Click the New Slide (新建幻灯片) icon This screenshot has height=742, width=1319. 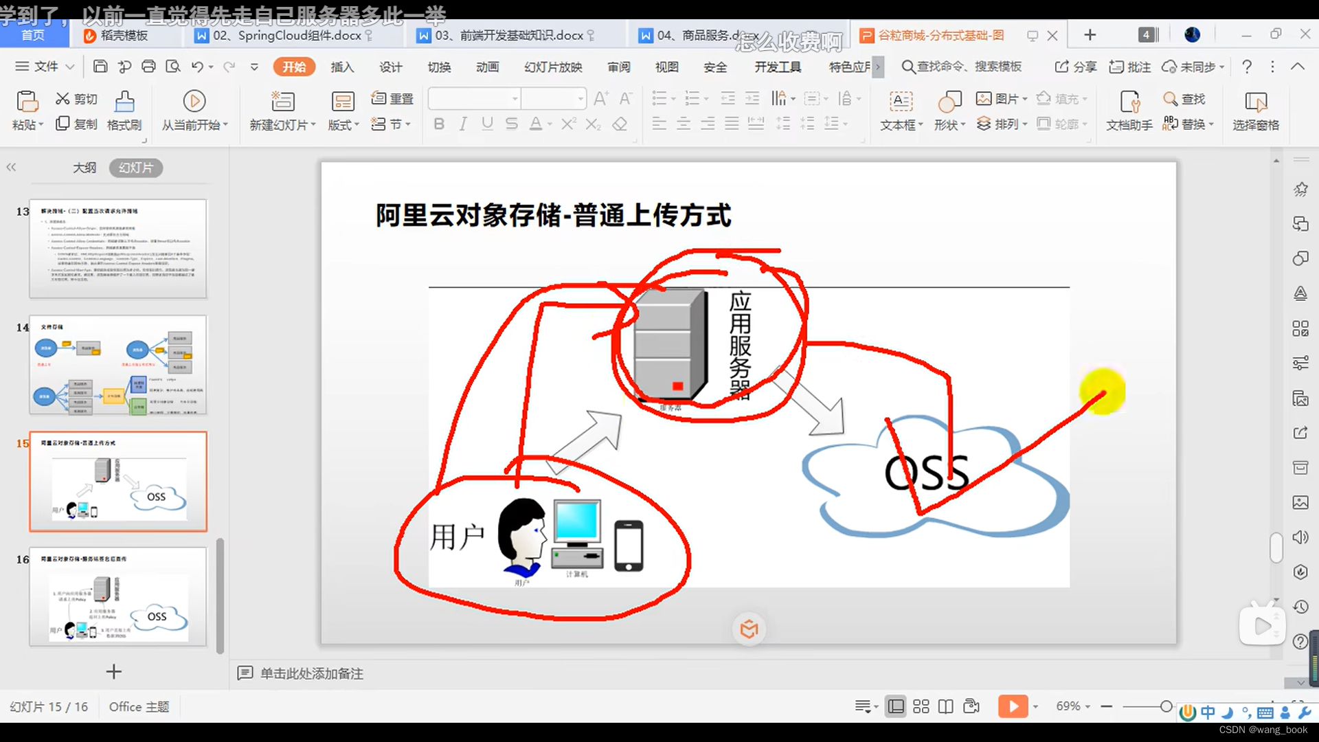[282, 102]
